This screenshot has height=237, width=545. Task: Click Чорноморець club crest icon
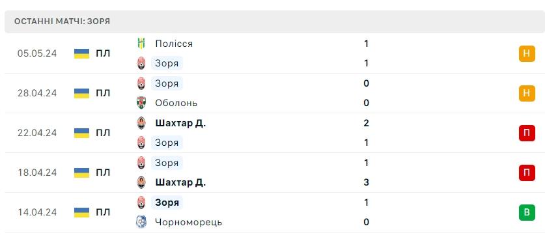point(141,222)
